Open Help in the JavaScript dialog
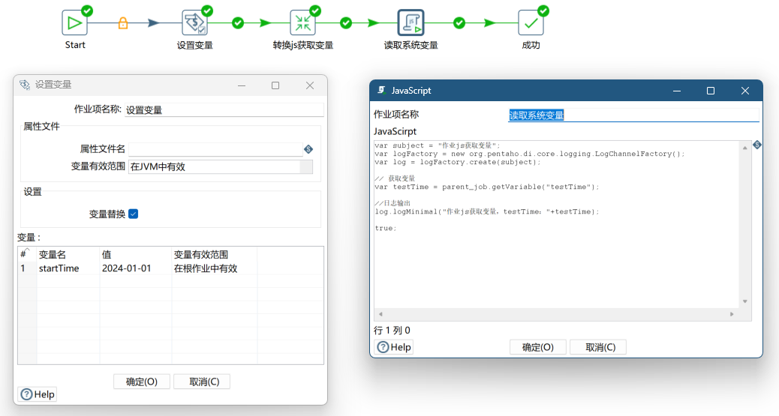This screenshot has height=416, width=779. pos(394,347)
